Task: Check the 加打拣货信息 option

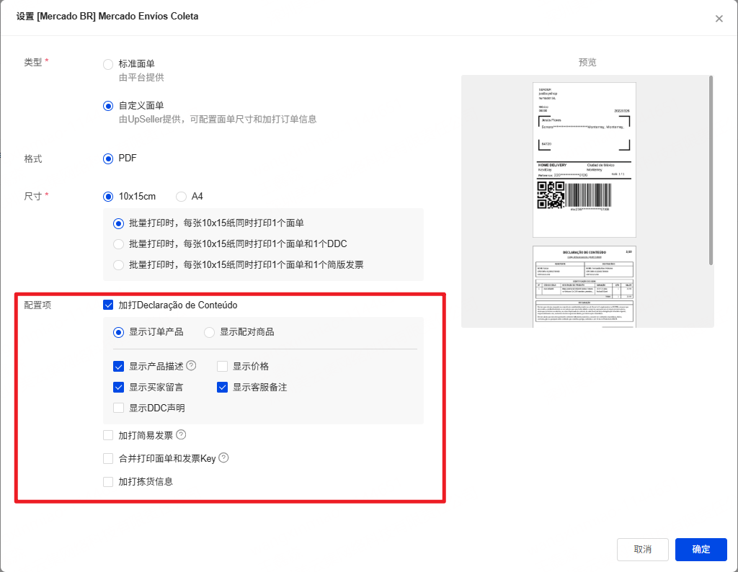Action: (x=108, y=481)
